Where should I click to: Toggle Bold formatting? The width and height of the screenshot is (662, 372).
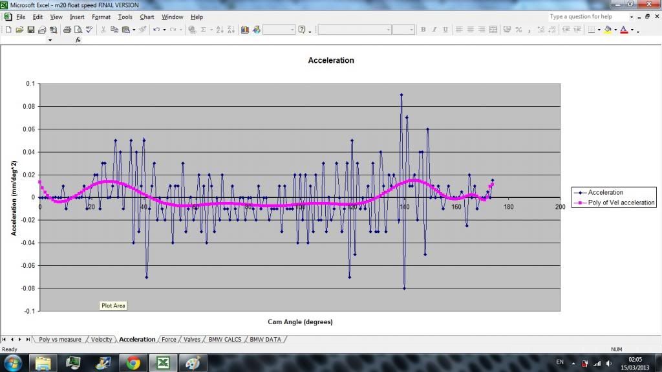pyautogui.click(x=423, y=30)
